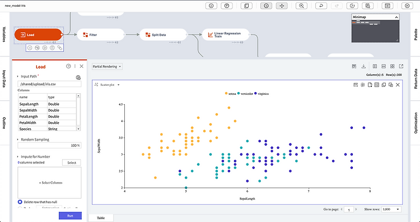Open the Partial Rendering dropdown
Image resolution: width=420 pixels, height=222 pixels.
click(107, 66)
